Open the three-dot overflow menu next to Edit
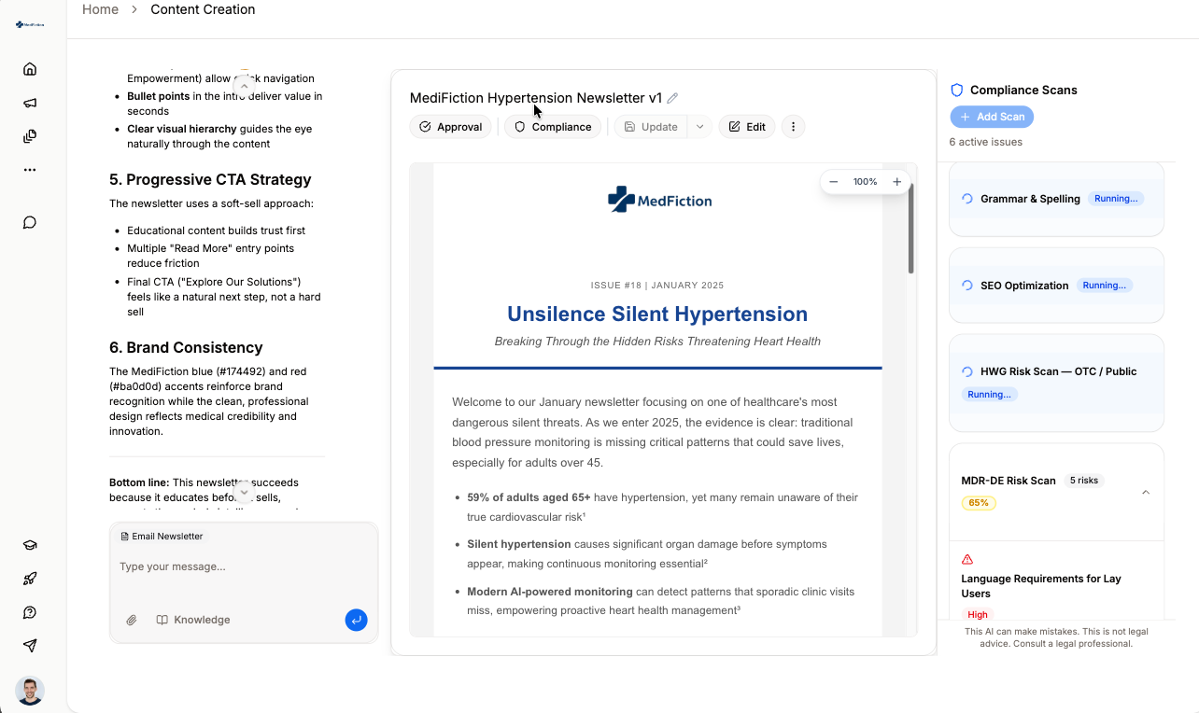This screenshot has width=1199, height=713. tap(793, 126)
